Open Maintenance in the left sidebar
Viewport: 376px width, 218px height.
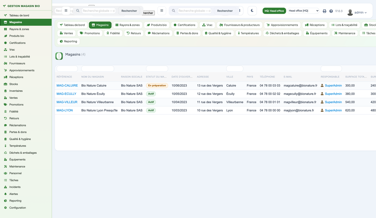pyautogui.click(x=26, y=166)
